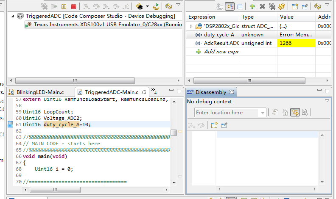This screenshot has width=336, height=199.
Task: Click the Type column header
Action: click(x=258, y=17)
